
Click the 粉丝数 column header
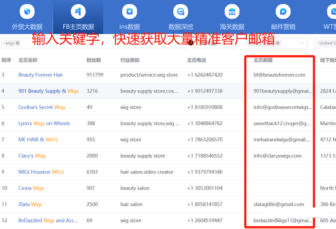click(94, 60)
